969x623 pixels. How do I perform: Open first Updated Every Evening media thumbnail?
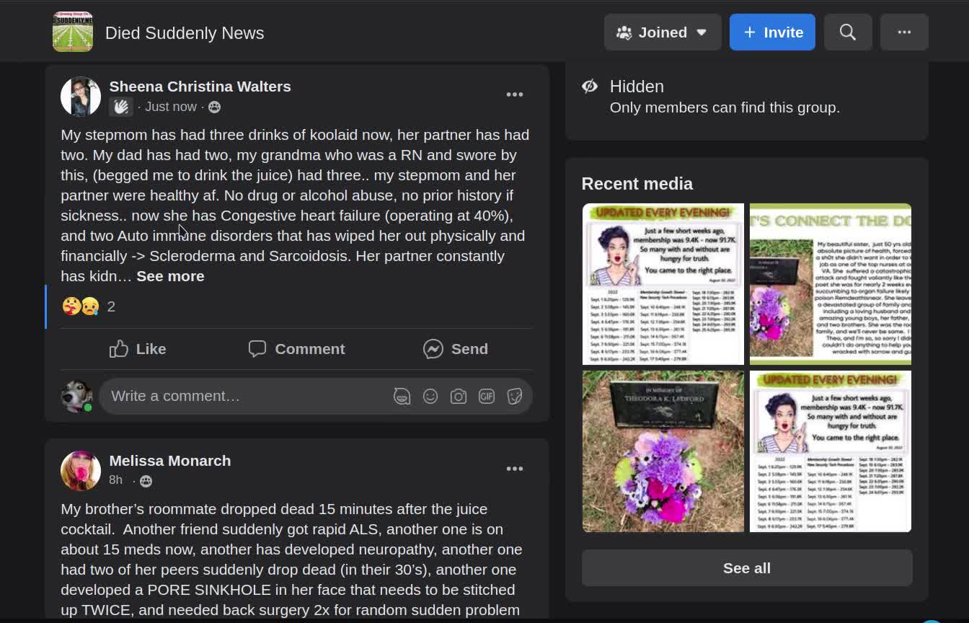663,284
